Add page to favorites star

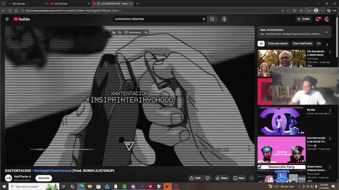pos(288,11)
